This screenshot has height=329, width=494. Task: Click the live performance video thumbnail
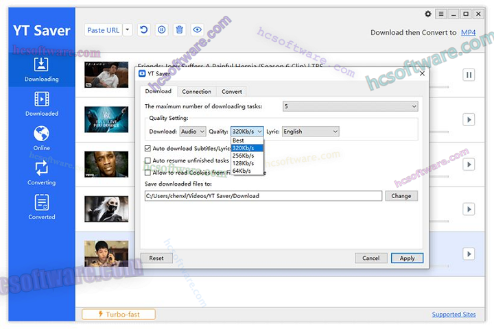[x=106, y=119]
